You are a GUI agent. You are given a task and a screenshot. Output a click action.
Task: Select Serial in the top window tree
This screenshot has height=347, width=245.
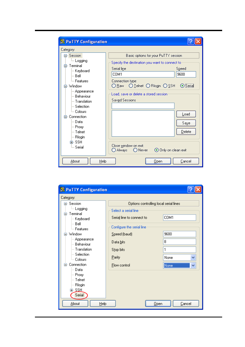coord(79,147)
